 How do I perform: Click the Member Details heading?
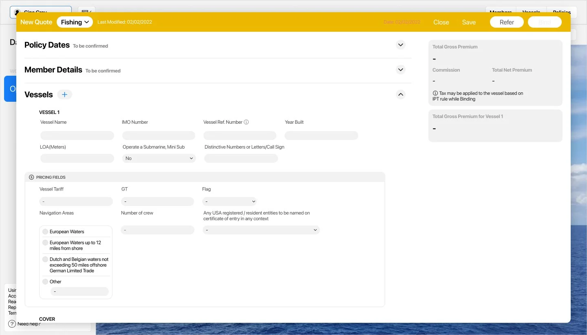[53, 70]
